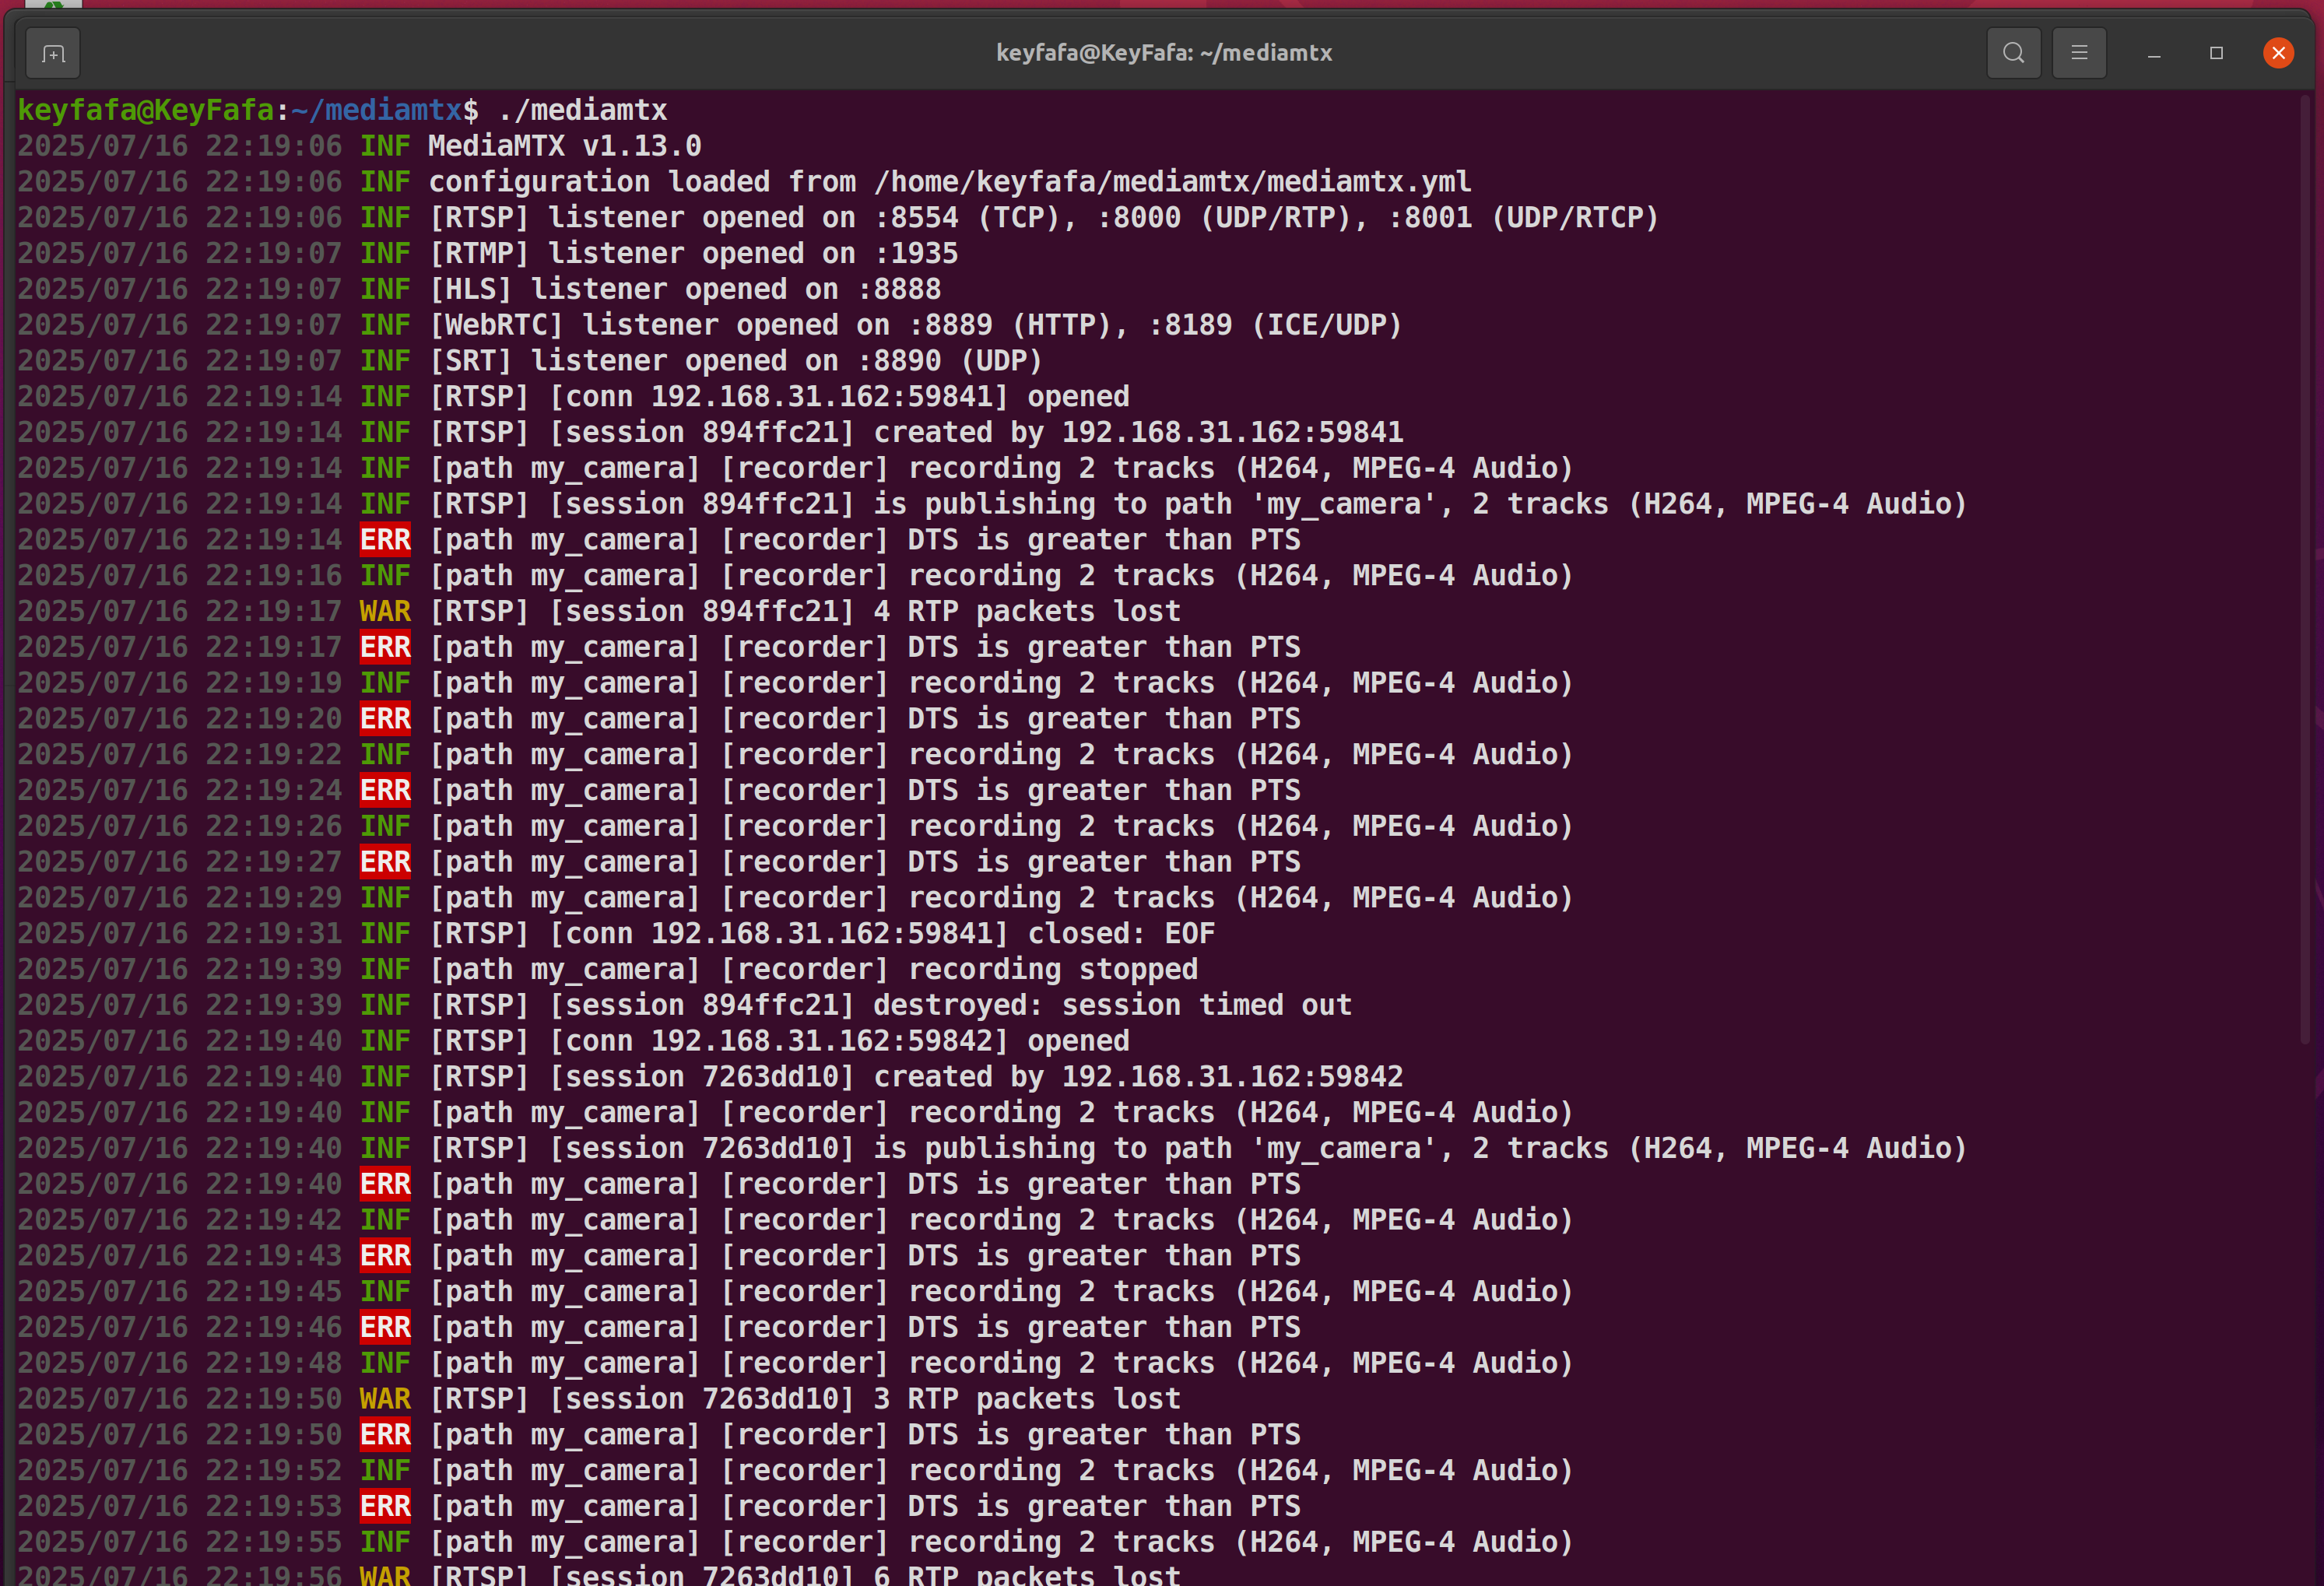2324x1586 pixels.
Task: Click the recording stopped log line
Action: click(1050, 968)
